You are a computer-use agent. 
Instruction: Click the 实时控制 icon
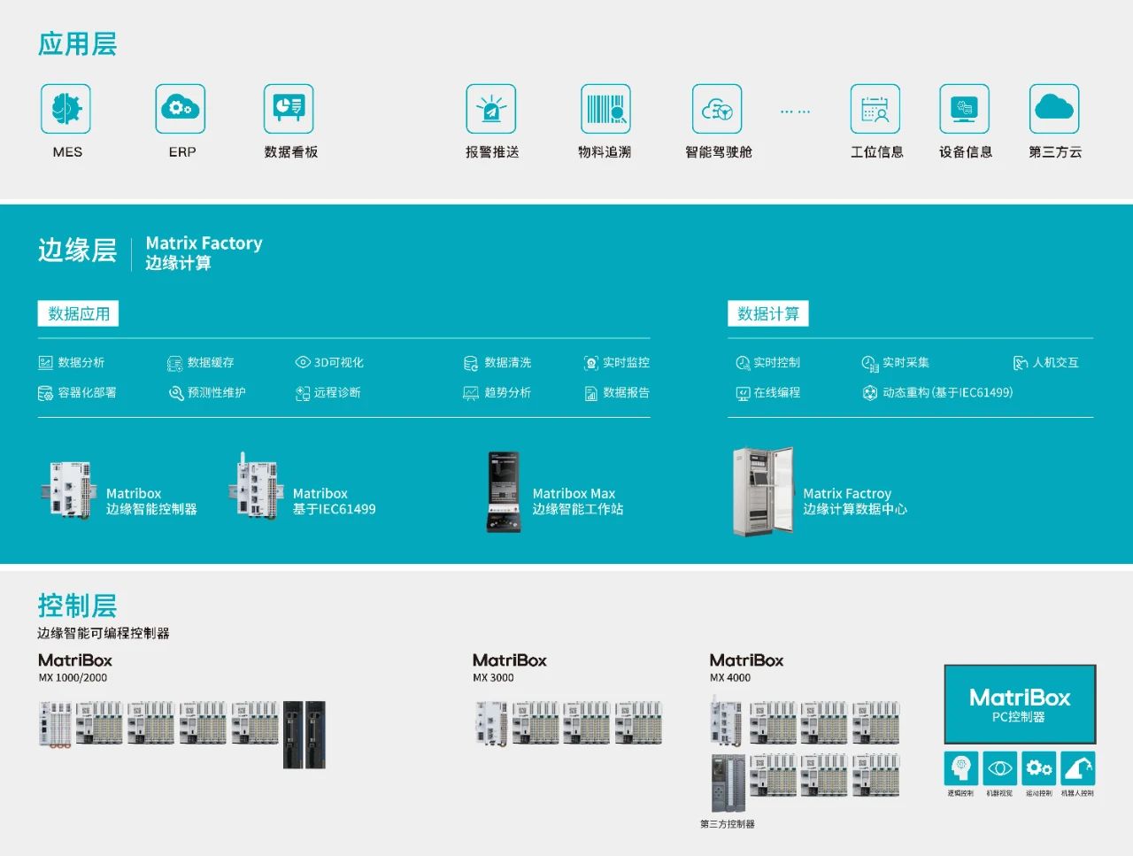tap(743, 363)
